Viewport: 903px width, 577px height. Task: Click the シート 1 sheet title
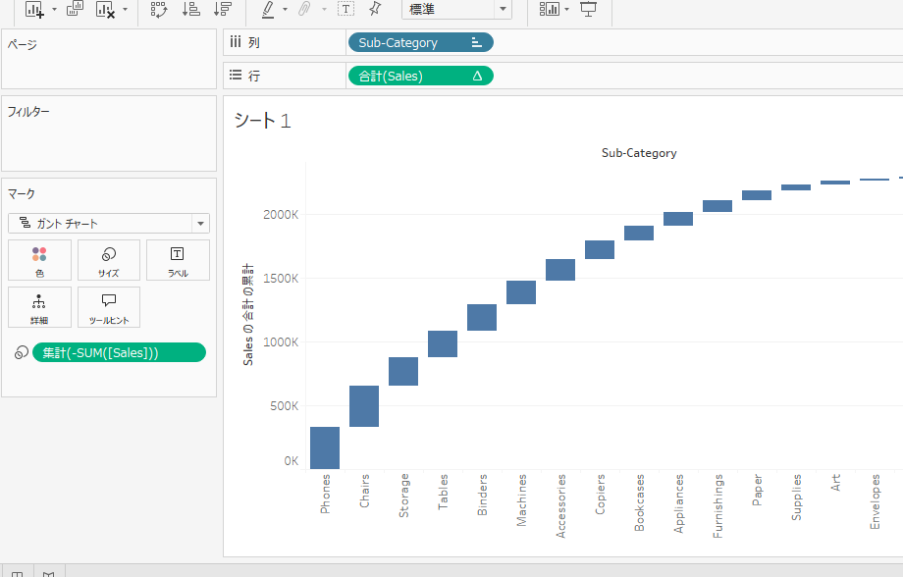[263, 121]
